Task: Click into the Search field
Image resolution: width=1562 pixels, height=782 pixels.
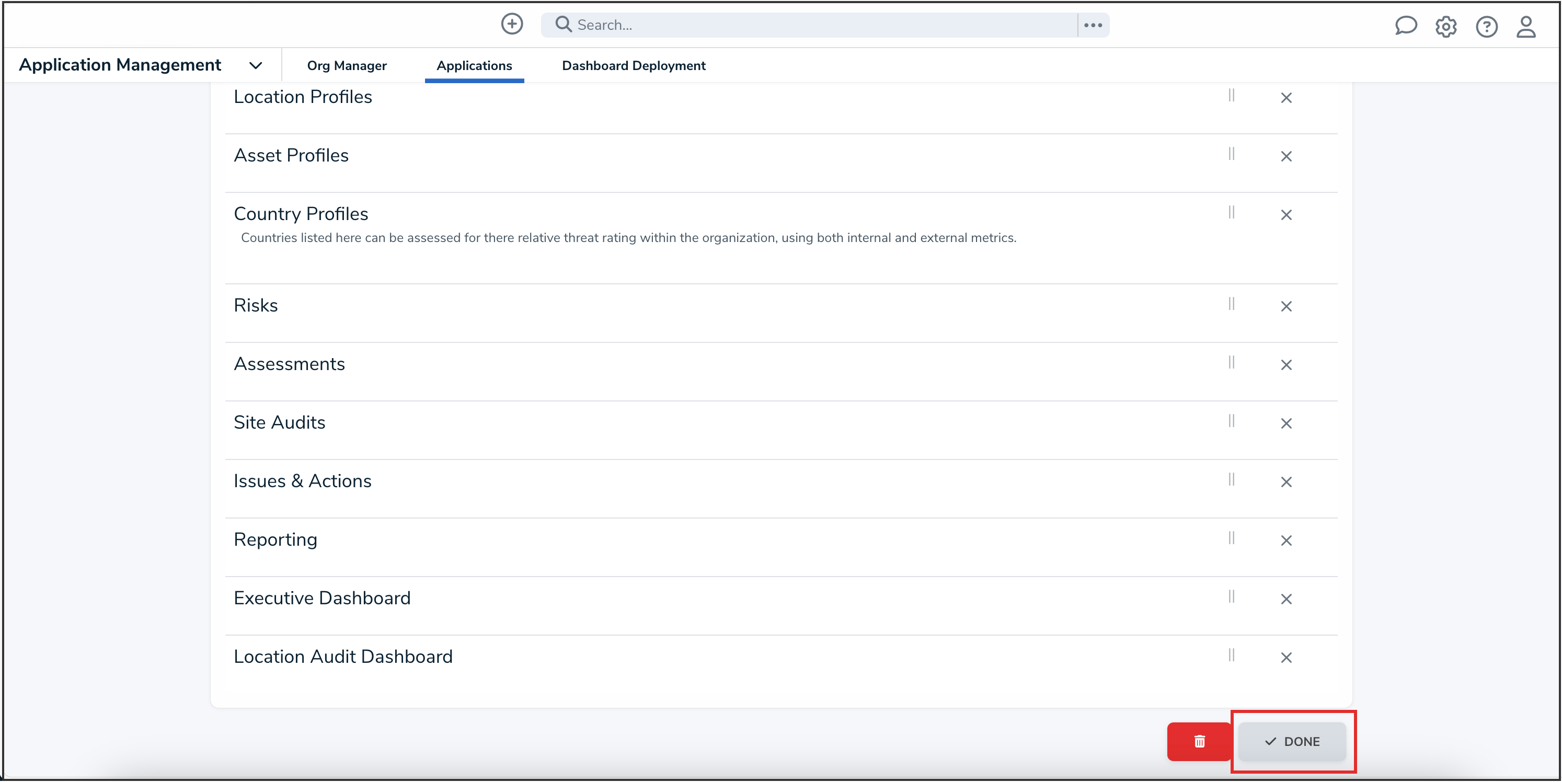Action: [812, 25]
